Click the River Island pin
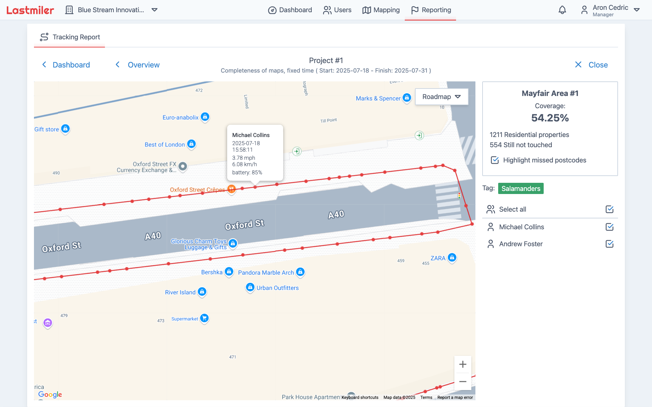This screenshot has height=407, width=652. [x=202, y=292]
